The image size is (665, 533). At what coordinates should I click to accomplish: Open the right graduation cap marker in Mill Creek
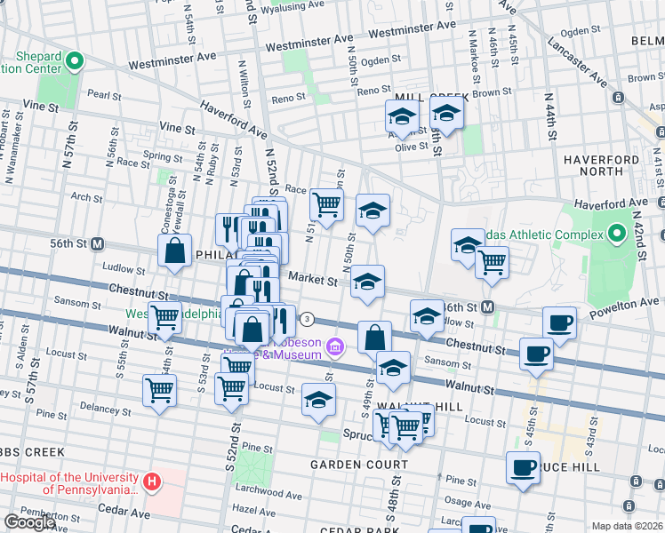point(446,115)
